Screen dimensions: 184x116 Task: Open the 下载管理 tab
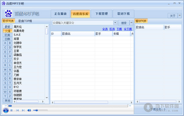tap(102, 14)
